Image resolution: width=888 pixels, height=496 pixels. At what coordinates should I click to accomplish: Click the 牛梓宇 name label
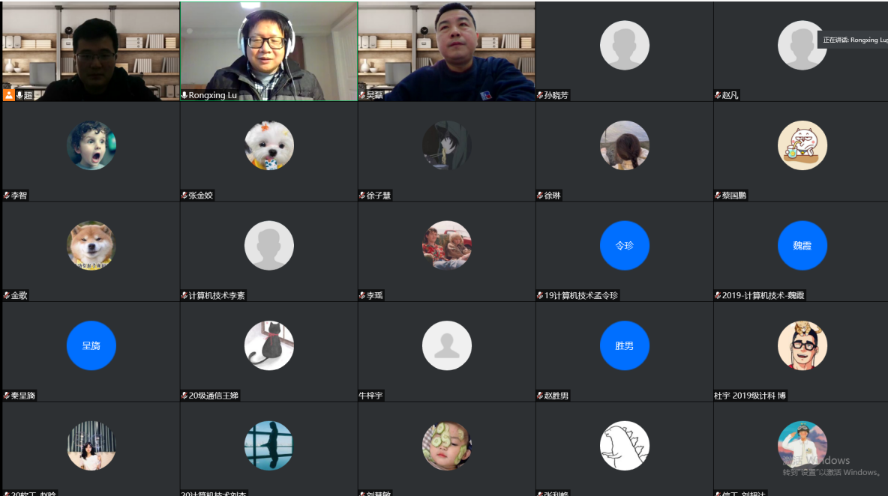click(370, 396)
